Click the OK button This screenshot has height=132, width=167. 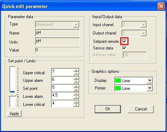coord(108,109)
